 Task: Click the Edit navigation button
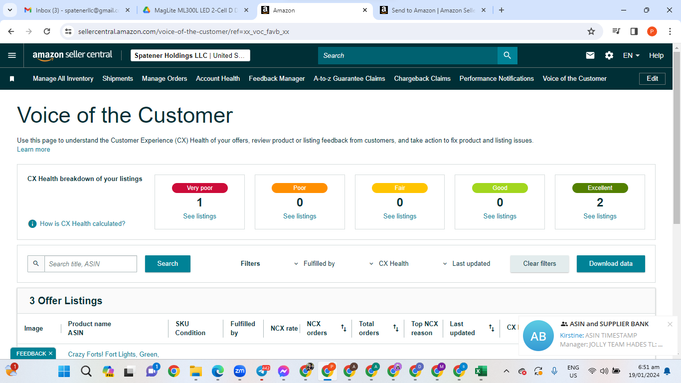click(x=652, y=79)
